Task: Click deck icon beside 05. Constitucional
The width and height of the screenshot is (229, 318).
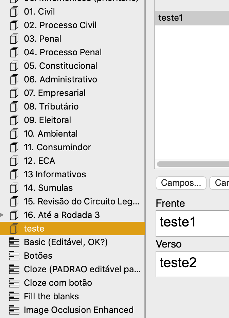Action: click(x=14, y=66)
